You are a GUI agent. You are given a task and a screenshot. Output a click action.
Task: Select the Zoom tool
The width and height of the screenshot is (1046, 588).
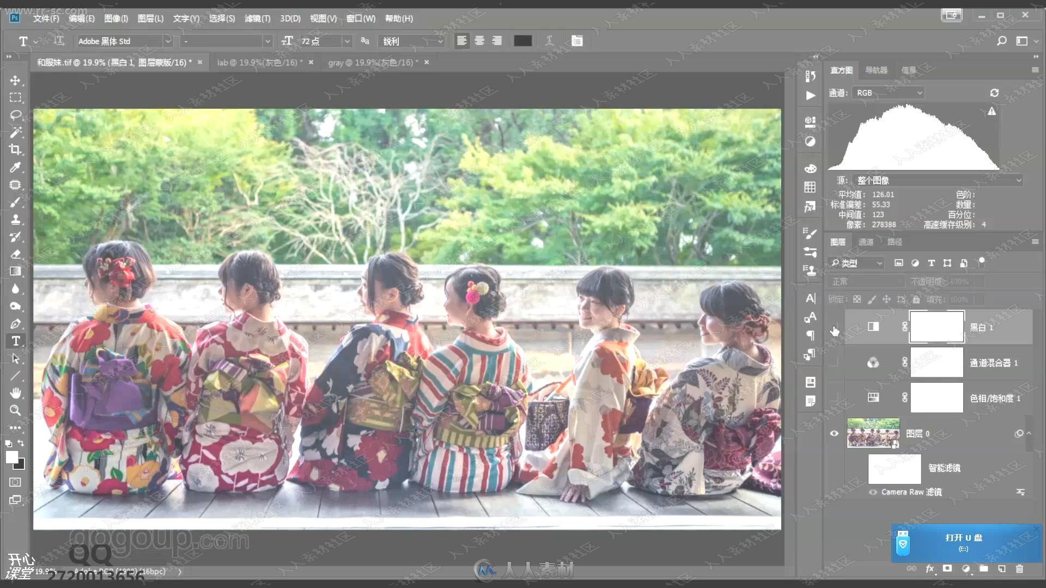[15, 411]
